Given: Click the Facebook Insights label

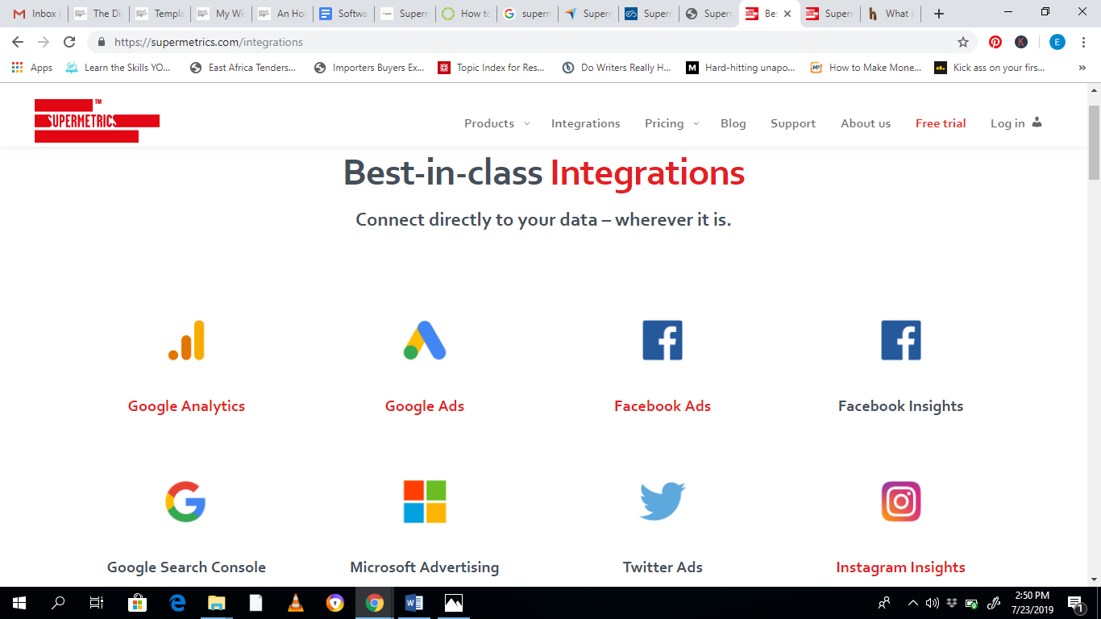Looking at the screenshot, I should click(901, 406).
